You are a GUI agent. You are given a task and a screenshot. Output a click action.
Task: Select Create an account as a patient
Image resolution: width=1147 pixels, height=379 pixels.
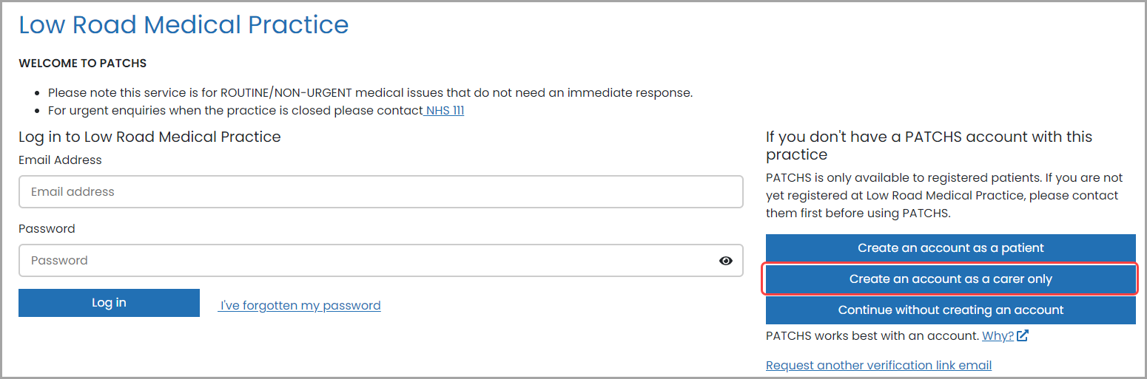(x=950, y=248)
